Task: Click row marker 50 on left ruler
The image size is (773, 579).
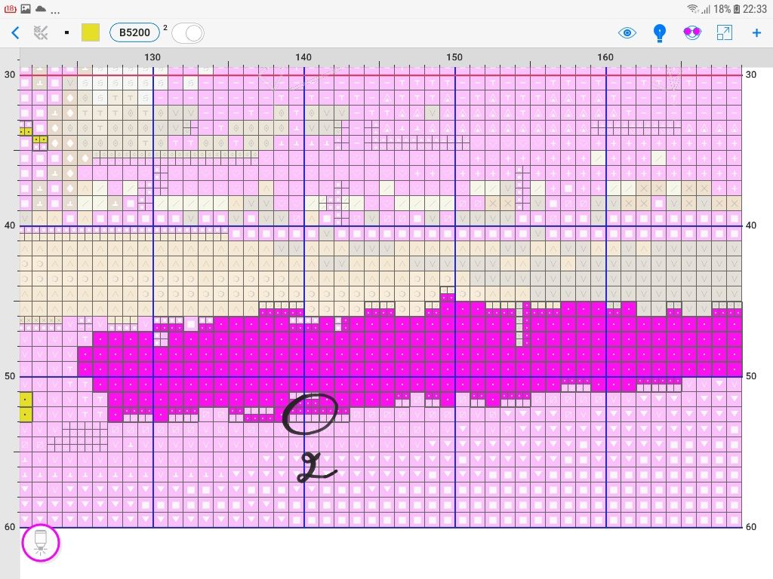Action: 10,375
